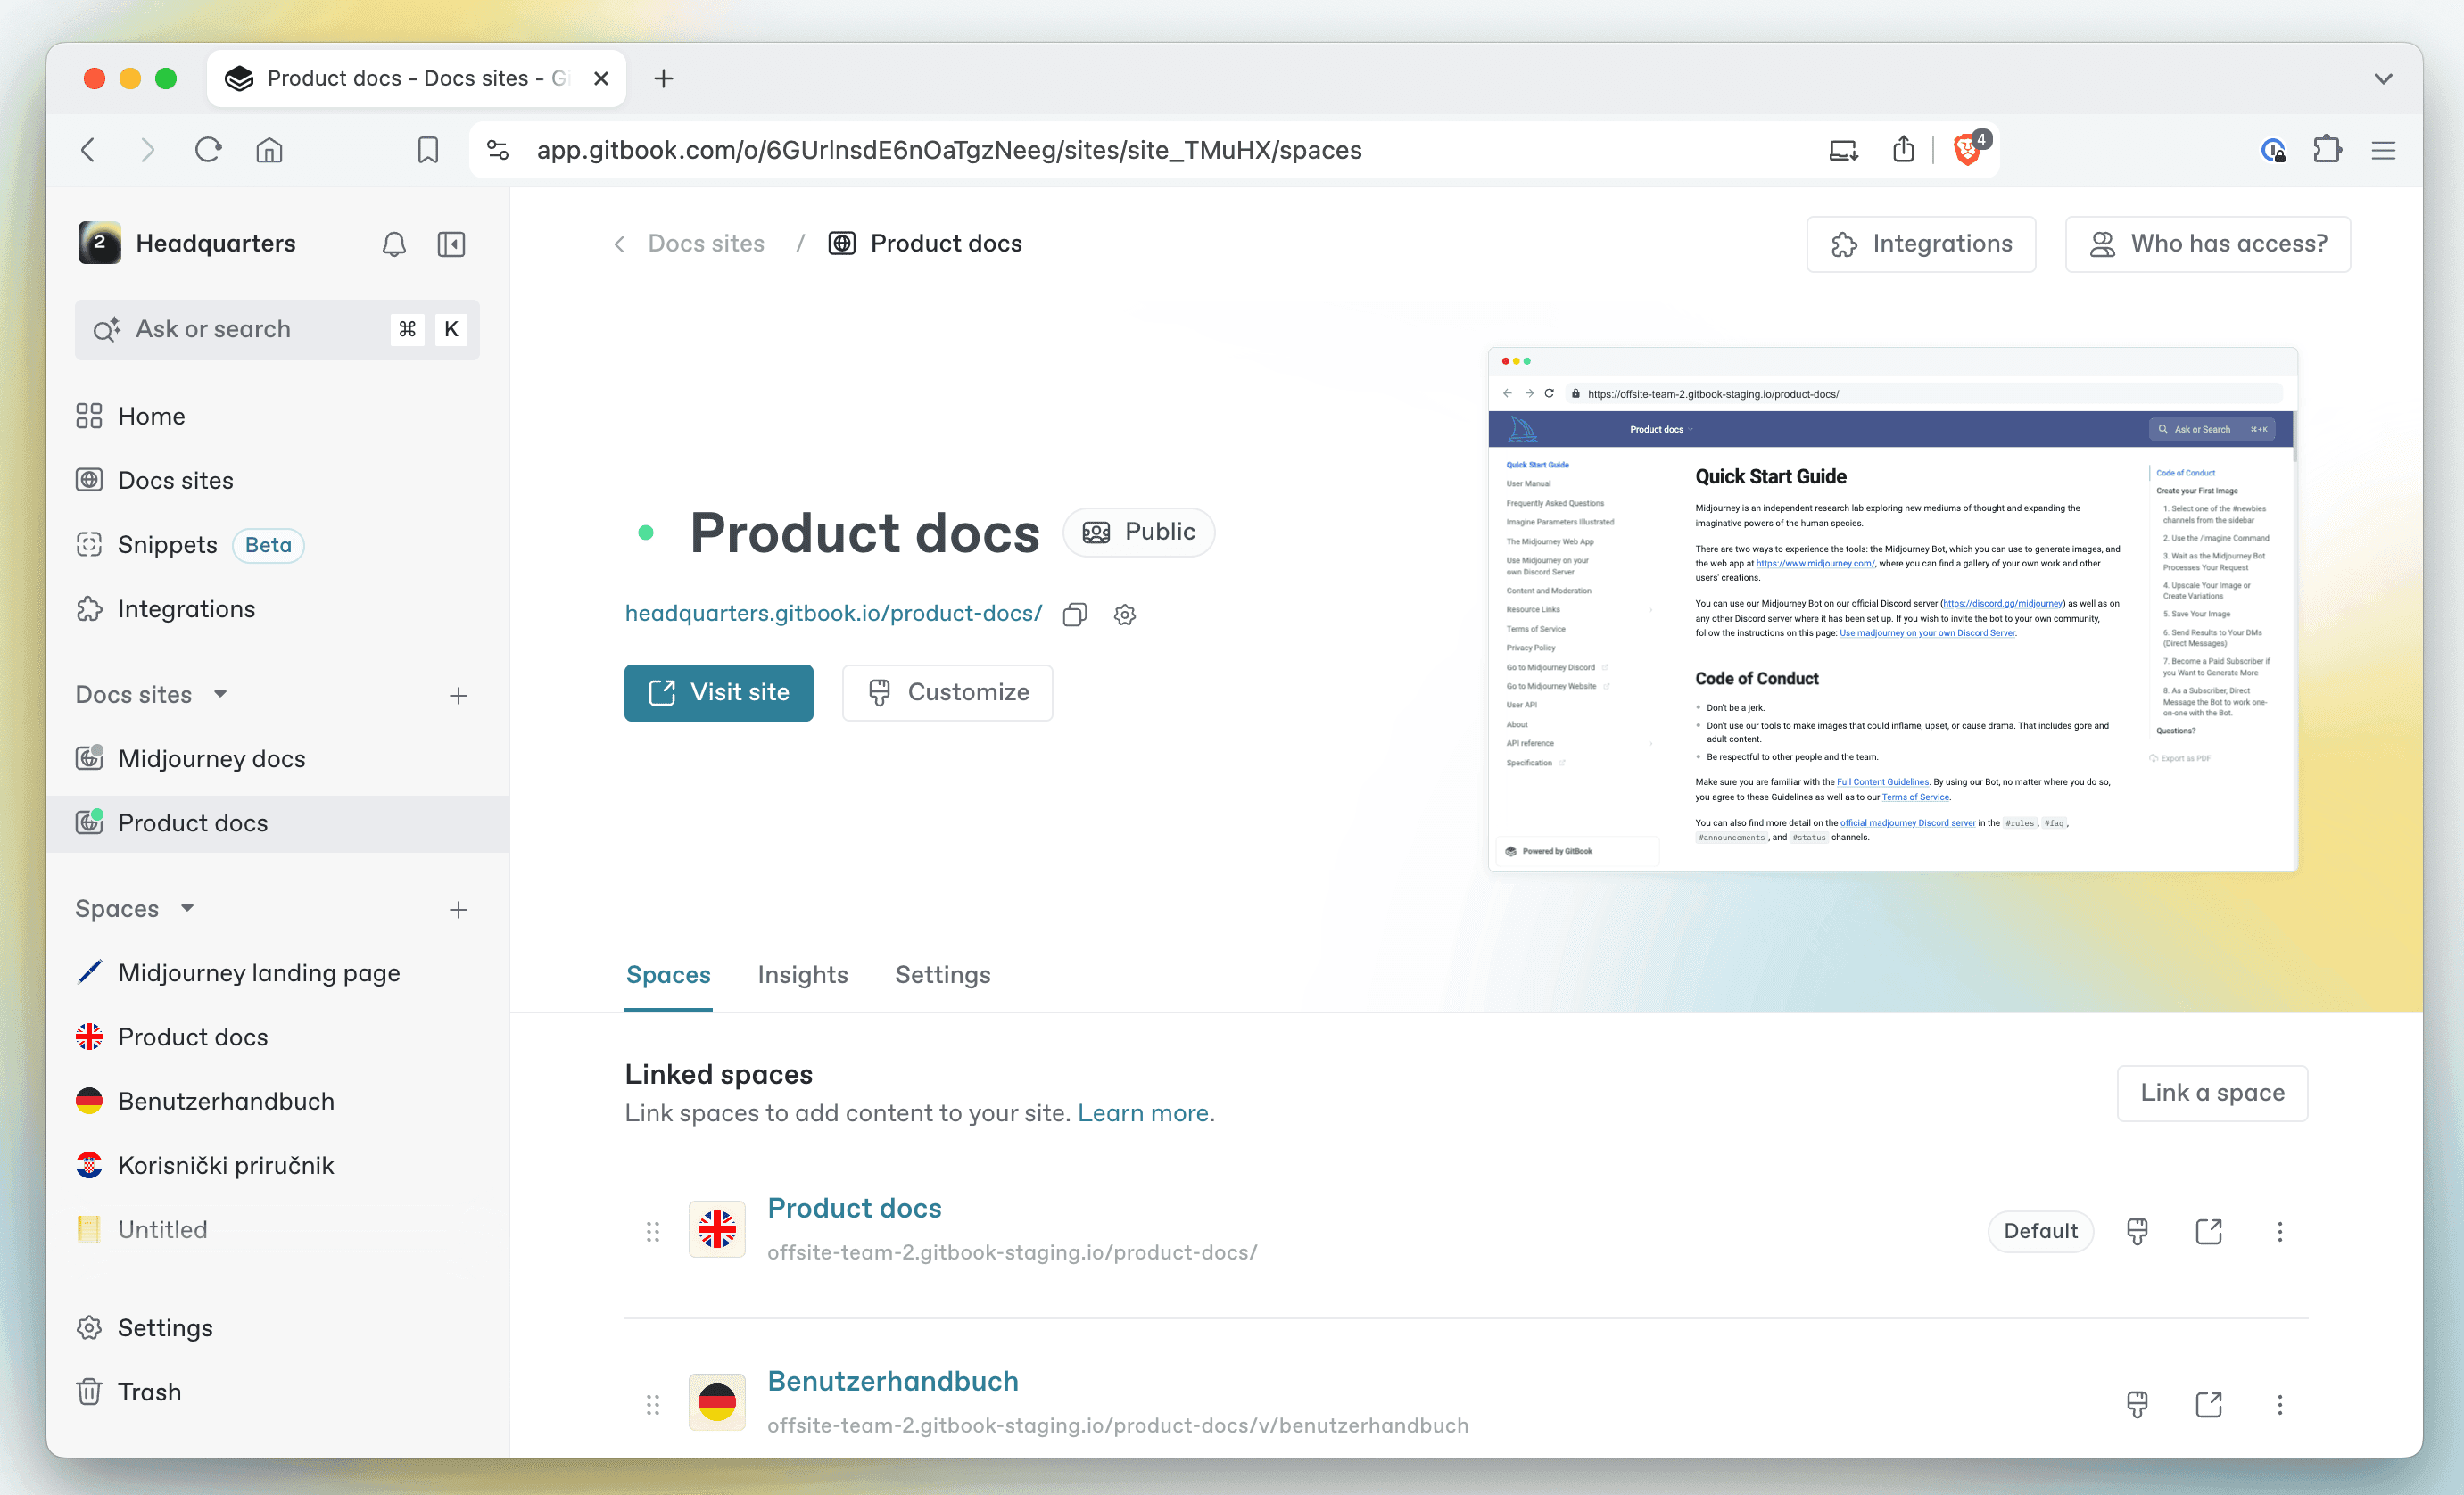2464x1495 pixels.
Task: Customize the Benutzerhandbuch linked space
Action: [2137, 1404]
